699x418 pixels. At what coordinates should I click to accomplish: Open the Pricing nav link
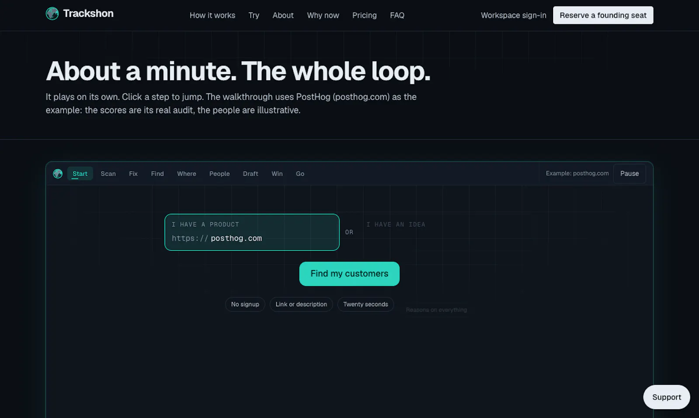pyautogui.click(x=364, y=15)
